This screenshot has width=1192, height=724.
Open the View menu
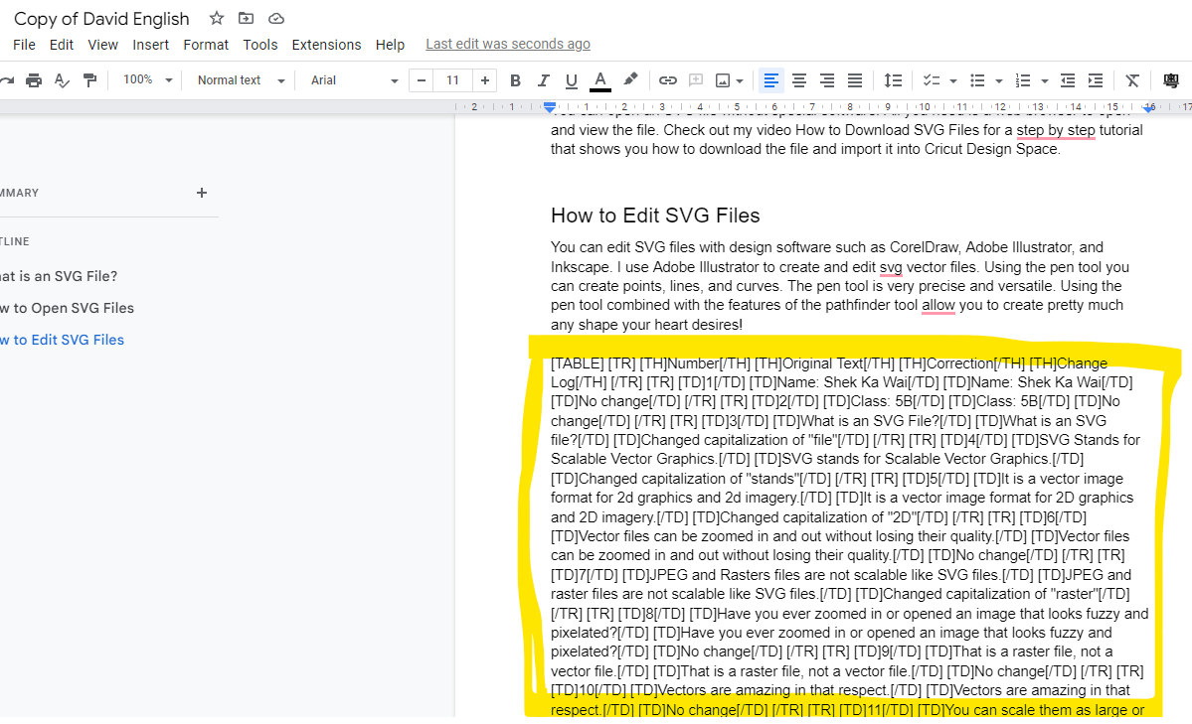pyautogui.click(x=102, y=45)
